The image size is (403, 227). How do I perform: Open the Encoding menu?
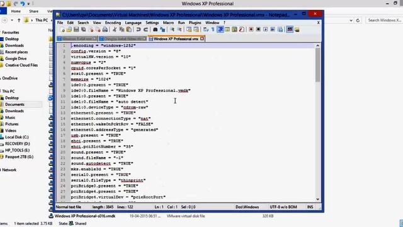click(113, 23)
